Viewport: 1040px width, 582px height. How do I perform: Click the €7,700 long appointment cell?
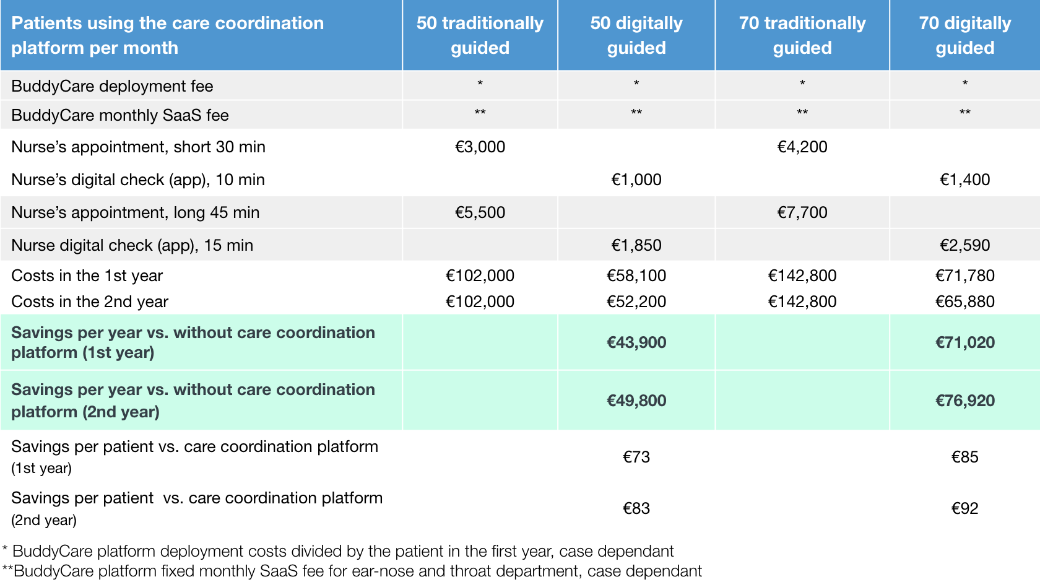(802, 212)
